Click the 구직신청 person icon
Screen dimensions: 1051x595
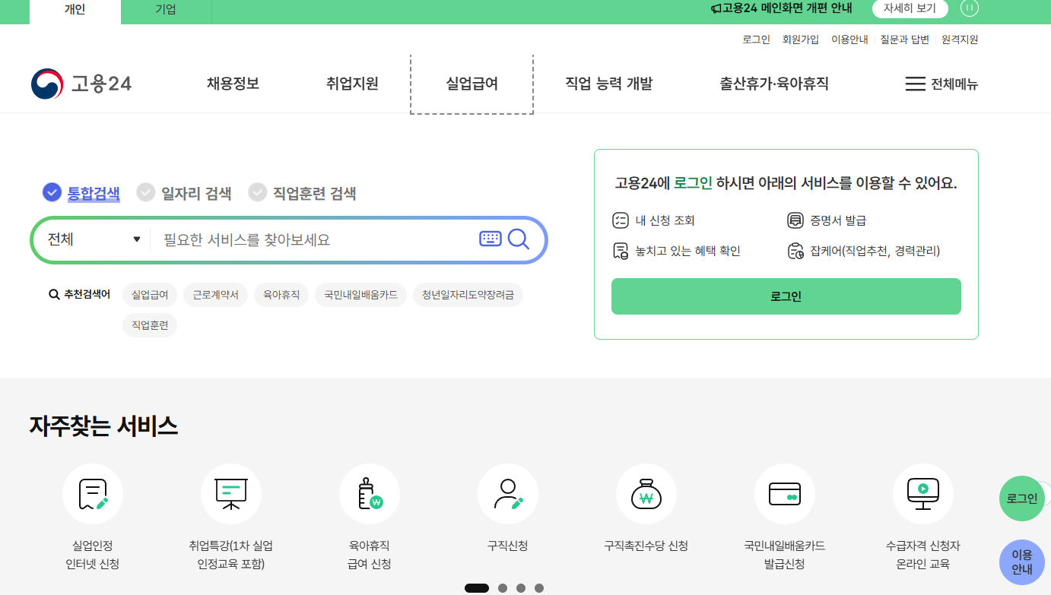507,494
